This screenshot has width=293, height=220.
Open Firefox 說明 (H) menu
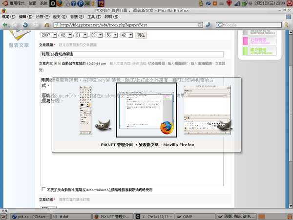tap(111, 17)
